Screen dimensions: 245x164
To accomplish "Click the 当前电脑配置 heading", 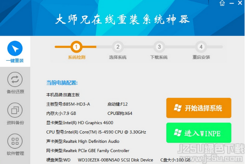I will click(x=62, y=83).
